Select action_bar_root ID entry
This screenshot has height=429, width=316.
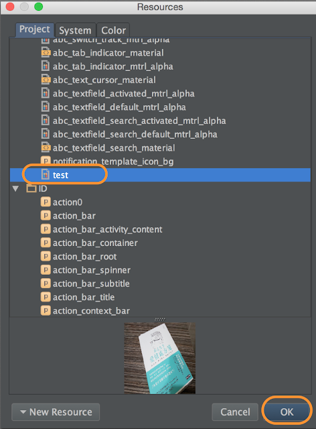pos(84,257)
